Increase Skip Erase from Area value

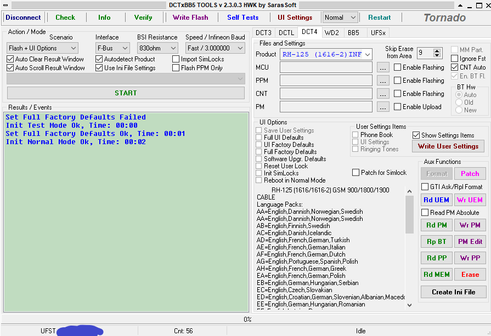pos(437,50)
